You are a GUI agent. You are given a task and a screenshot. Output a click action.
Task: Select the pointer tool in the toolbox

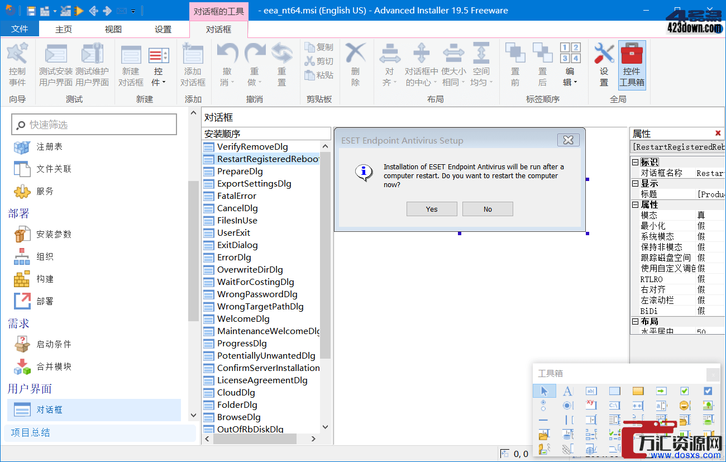[544, 391]
